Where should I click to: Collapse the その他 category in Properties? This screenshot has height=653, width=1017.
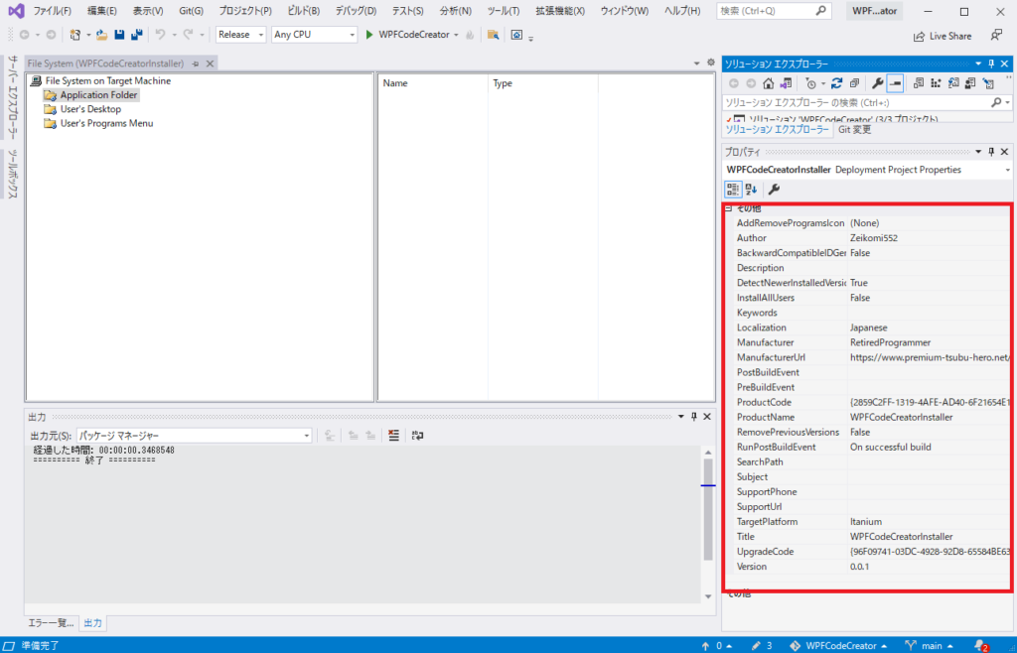click(729, 208)
